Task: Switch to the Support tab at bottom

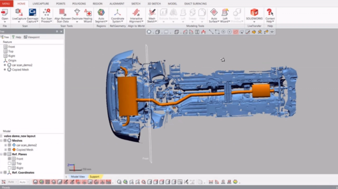Action: pos(94,176)
